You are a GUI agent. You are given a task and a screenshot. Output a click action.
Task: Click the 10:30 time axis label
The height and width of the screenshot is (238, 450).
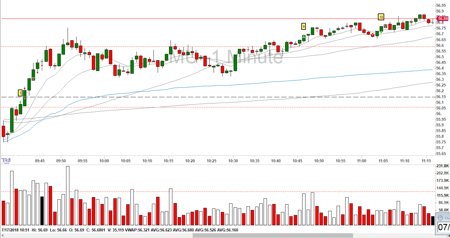[233, 161]
